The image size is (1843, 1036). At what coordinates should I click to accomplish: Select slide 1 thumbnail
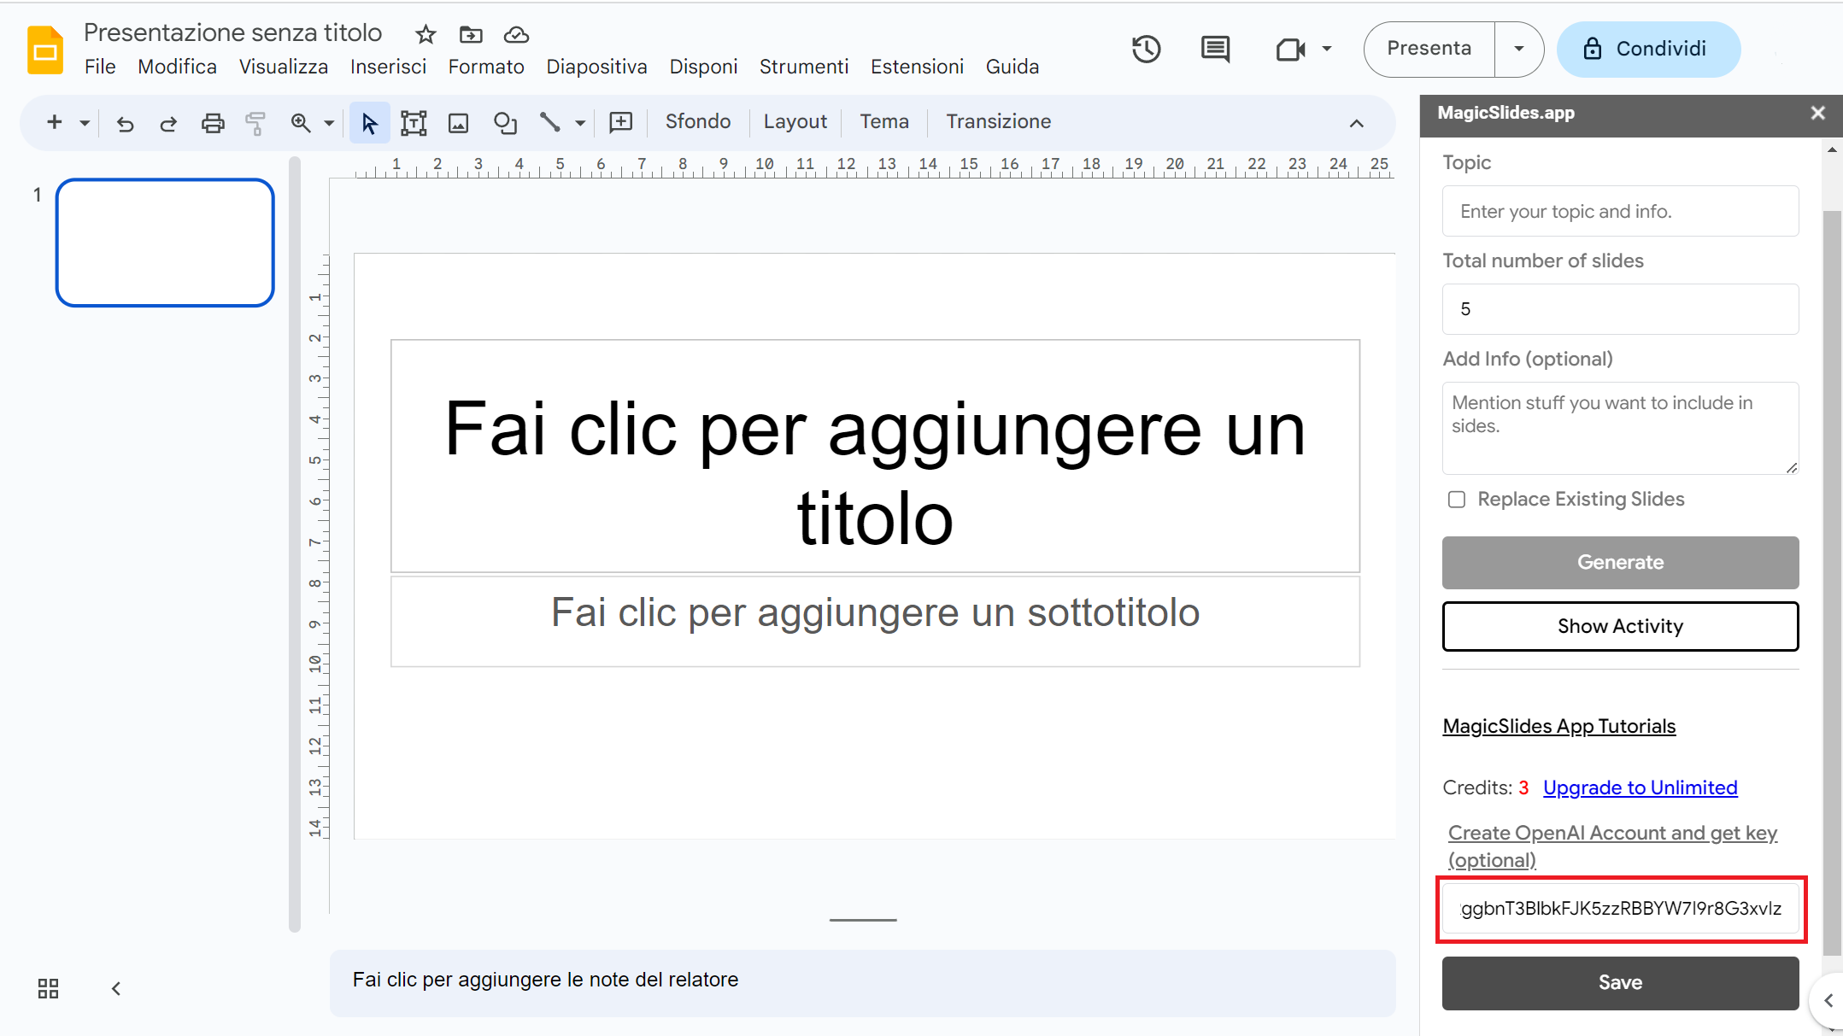pyautogui.click(x=164, y=242)
